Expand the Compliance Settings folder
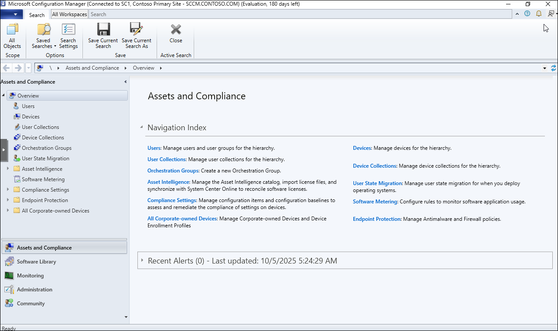 [x=8, y=190]
